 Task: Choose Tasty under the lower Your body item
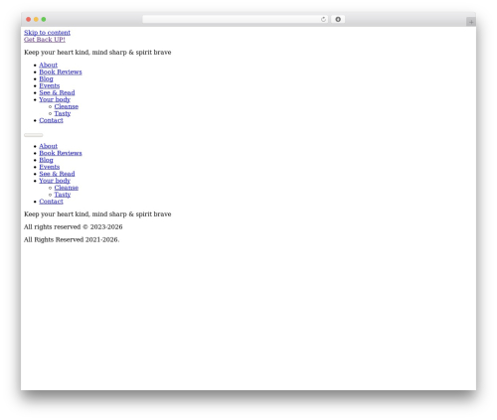pyautogui.click(x=63, y=195)
